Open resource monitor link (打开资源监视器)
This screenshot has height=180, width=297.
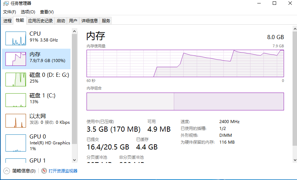point(63,171)
